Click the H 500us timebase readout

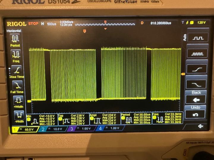point(48,24)
